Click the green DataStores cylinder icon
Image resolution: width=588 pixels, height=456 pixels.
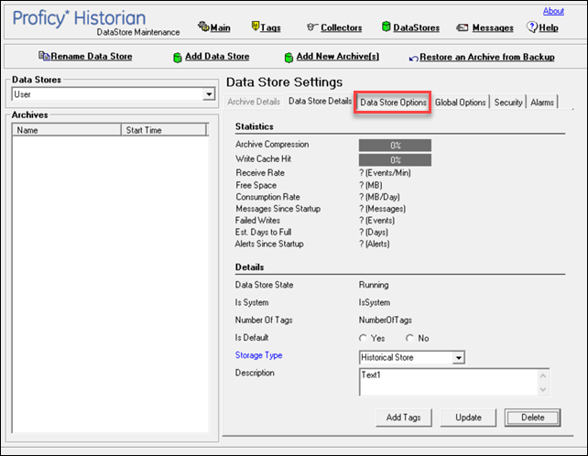pos(386,27)
